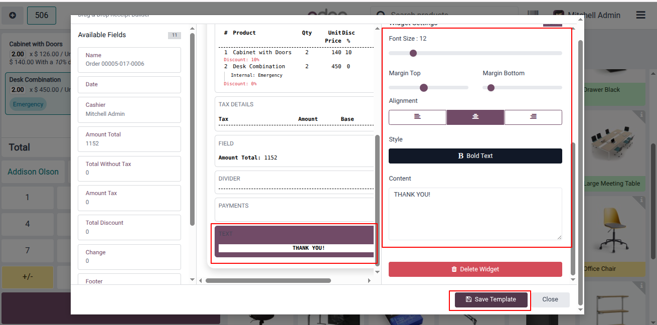Click right arrow of preview horizontal scrollbar
This screenshot has height=325, width=657.
(x=370, y=281)
